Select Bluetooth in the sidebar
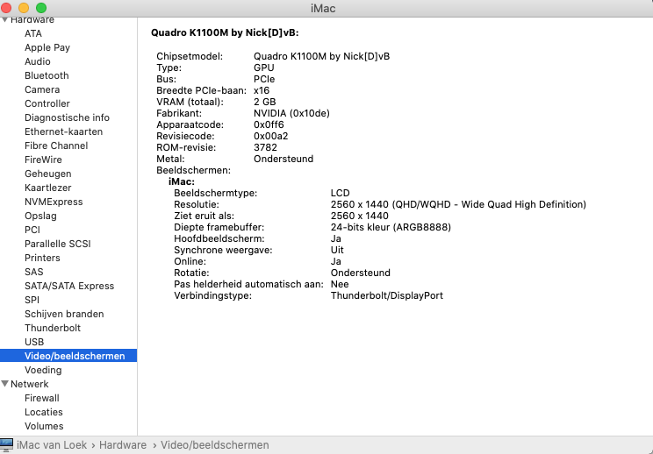The image size is (653, 454). (47, 75)
